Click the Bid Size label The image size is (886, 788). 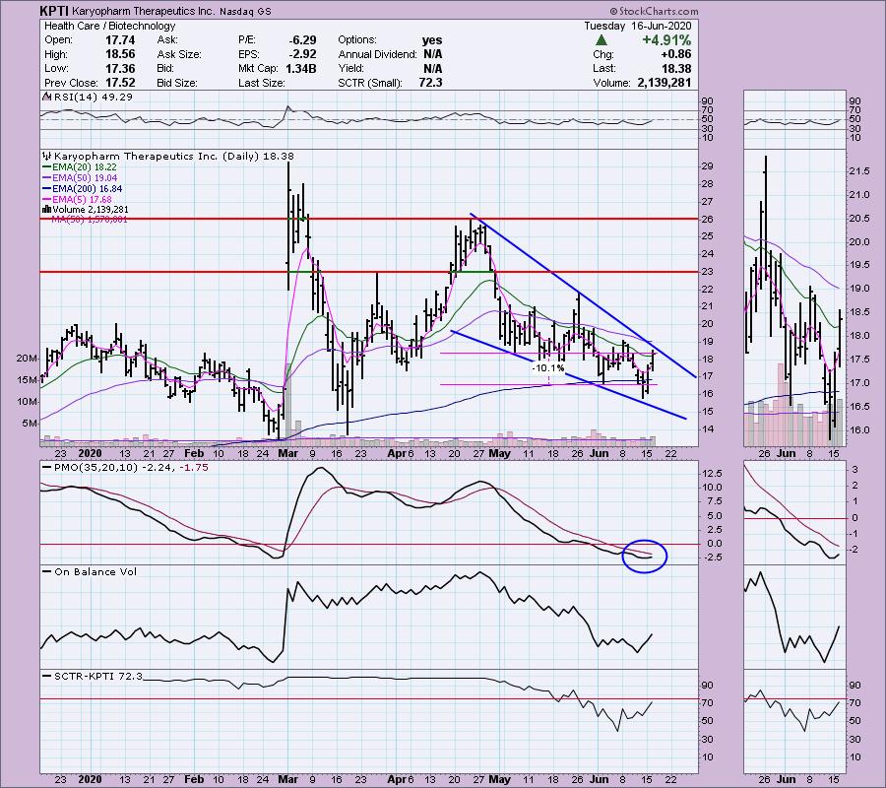click(x=177, y=83)
